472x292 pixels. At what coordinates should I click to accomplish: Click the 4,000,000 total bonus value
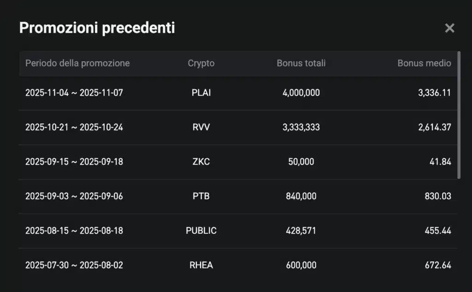(301, 93)
